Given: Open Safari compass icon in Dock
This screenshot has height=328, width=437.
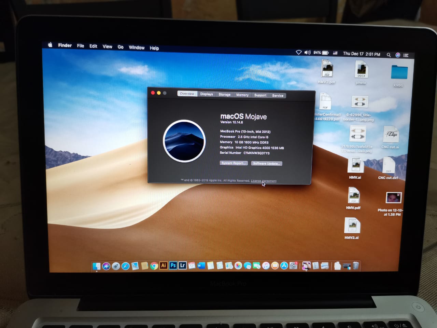Looking at the screenshot, I should [125, 266].
